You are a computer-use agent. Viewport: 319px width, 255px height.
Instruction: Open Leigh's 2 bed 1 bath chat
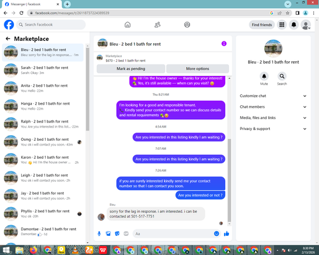(x=43, y=178)
